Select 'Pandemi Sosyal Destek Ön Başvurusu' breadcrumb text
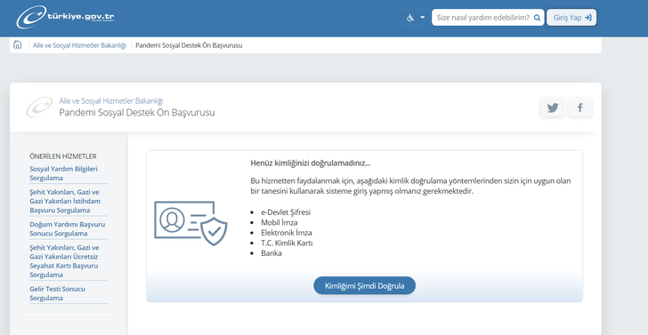This screenshot has width=648, height=335. tap(189, 45)
